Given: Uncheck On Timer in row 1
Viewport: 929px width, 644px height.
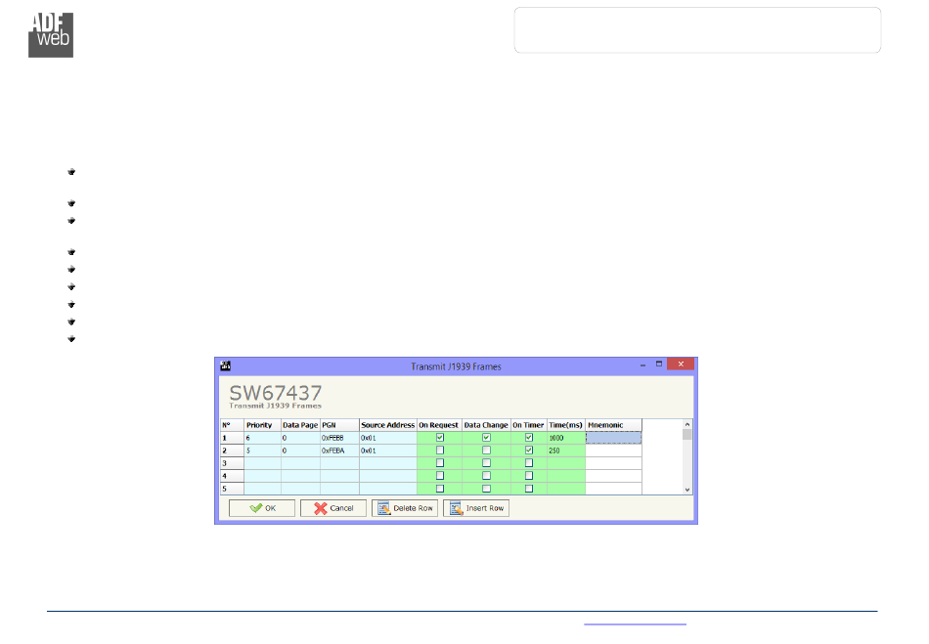Looking at the screenshot, I should (x=529, y=438).
